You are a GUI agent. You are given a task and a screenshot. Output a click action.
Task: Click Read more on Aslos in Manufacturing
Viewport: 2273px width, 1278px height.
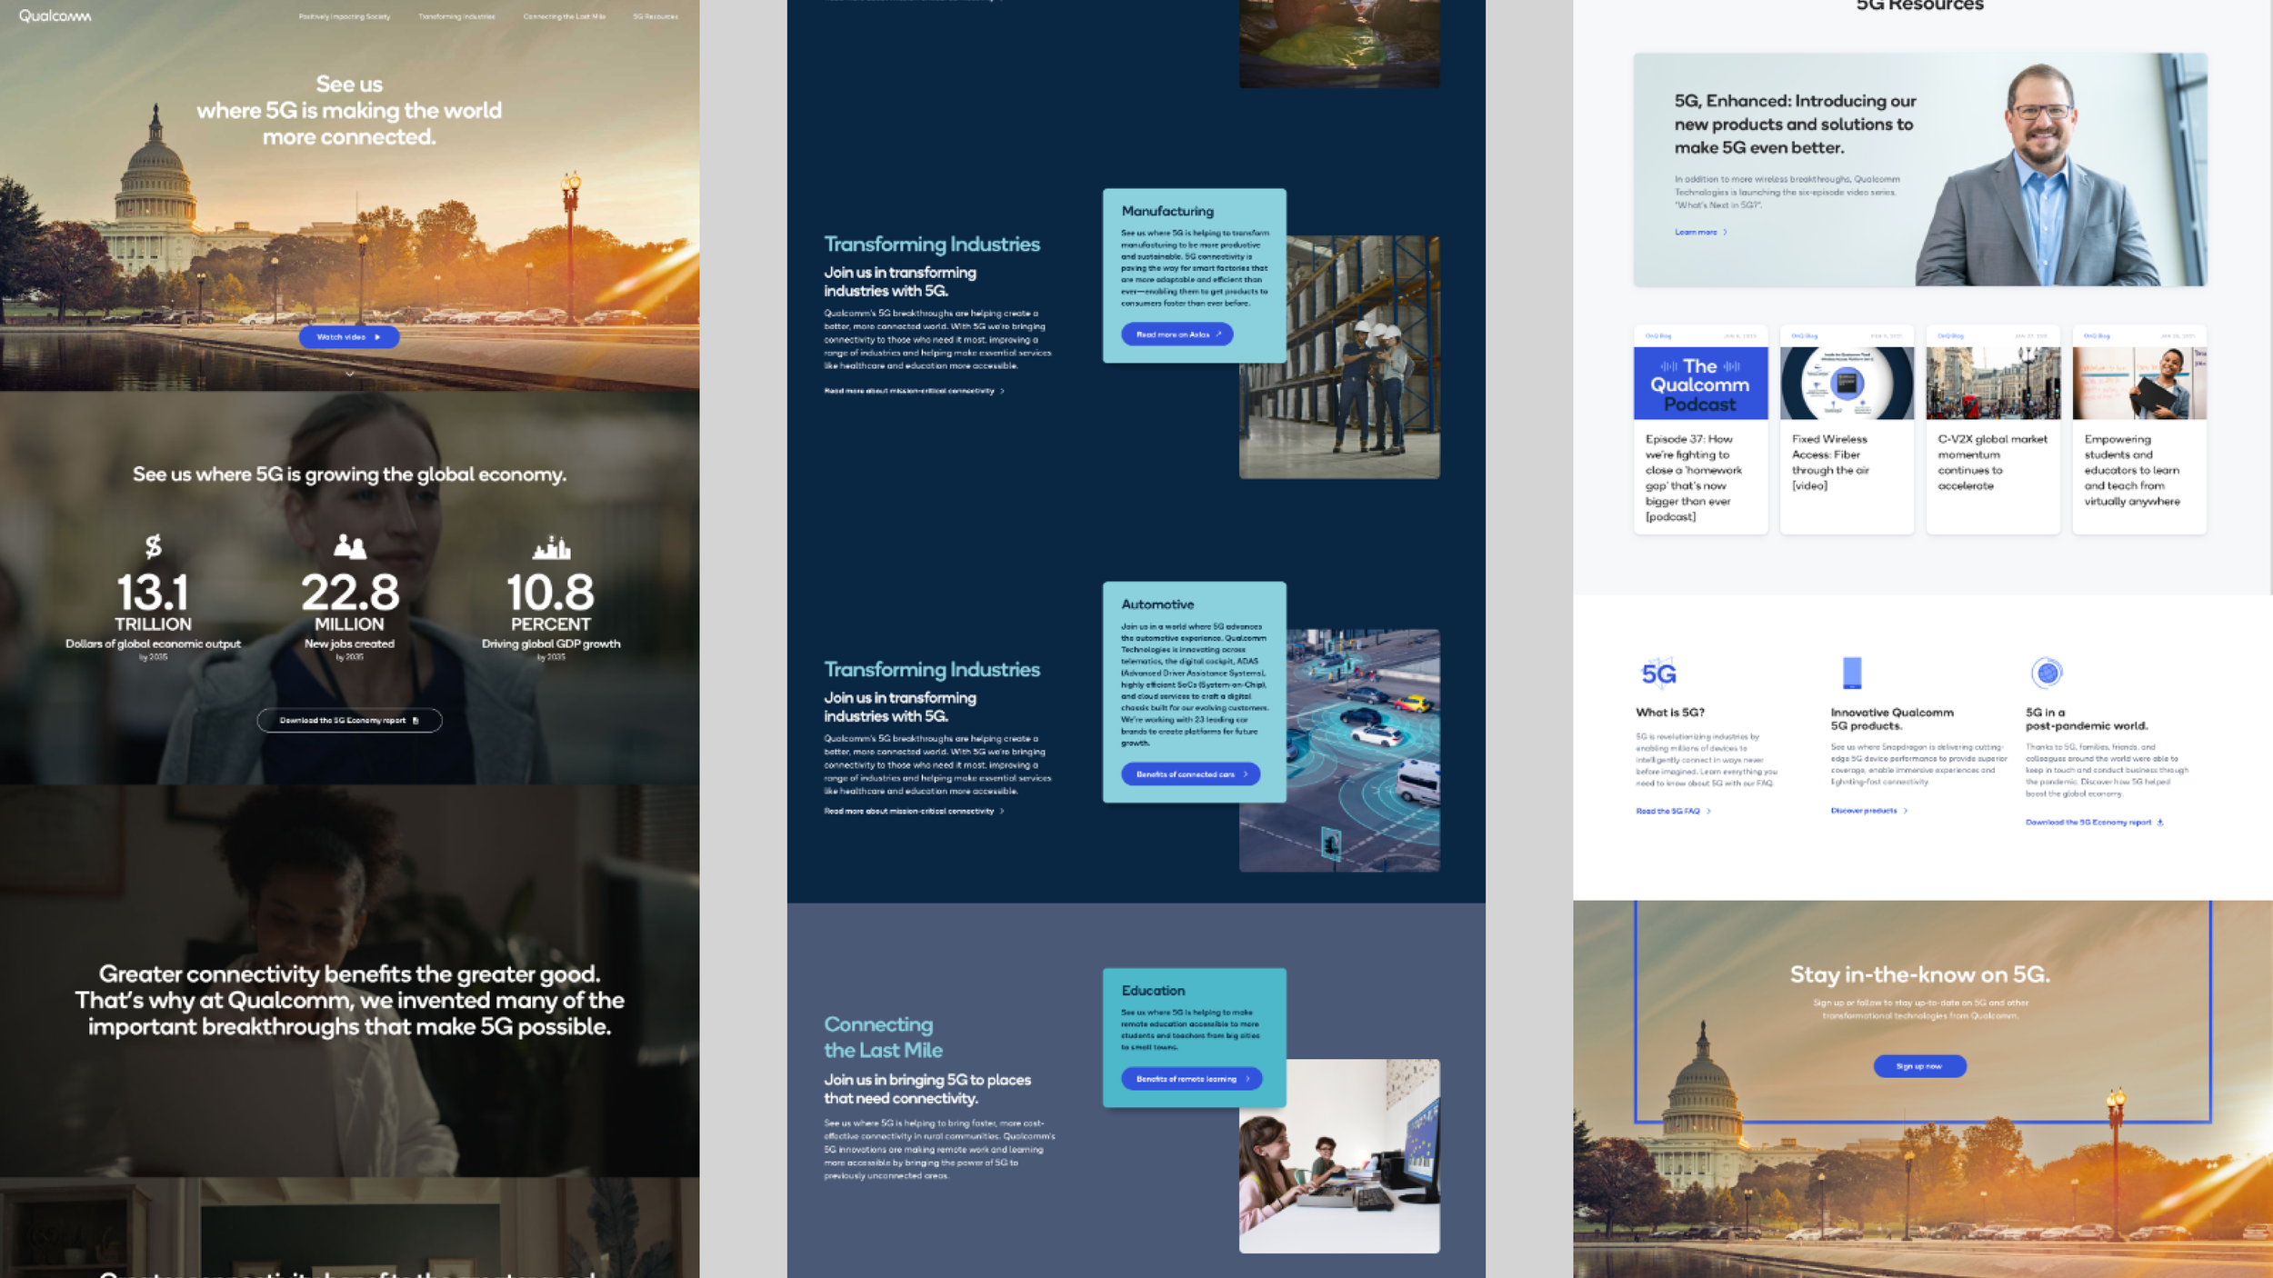click(1177, 334)
